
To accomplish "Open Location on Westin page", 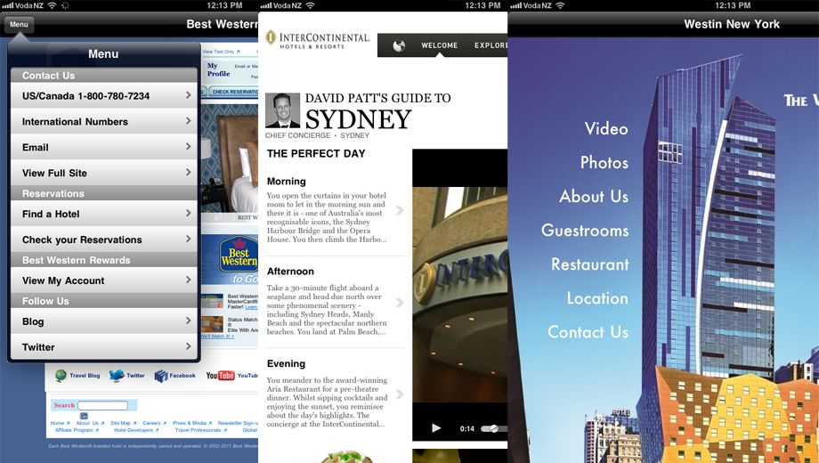I will (x=597, y=298).
